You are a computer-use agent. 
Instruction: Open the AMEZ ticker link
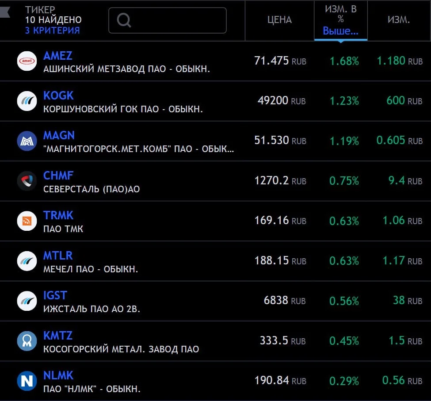(x=58, y=56)
